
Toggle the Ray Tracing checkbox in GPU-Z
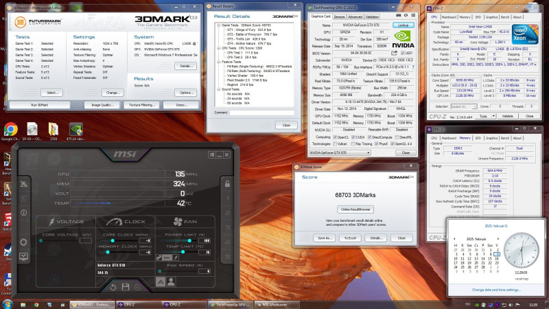coord(353,144)
